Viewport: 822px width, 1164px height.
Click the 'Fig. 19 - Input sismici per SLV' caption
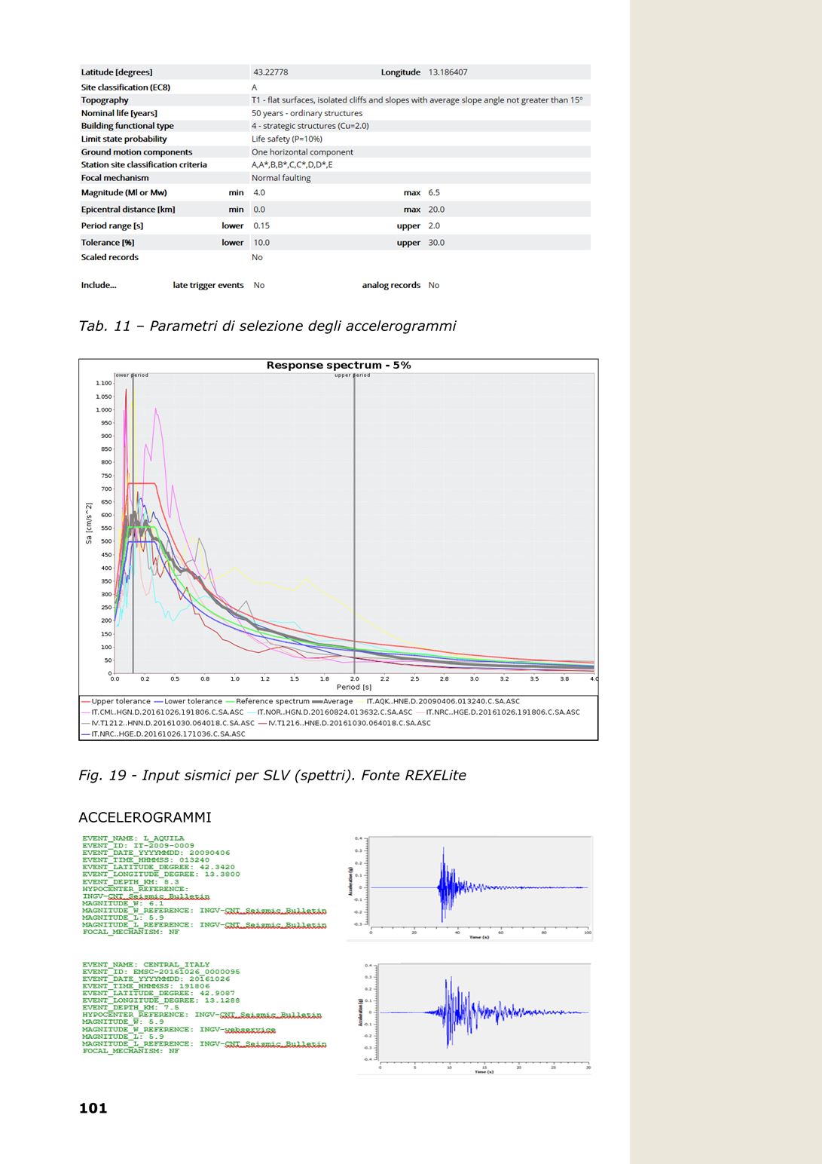click(x=272, y=776)
